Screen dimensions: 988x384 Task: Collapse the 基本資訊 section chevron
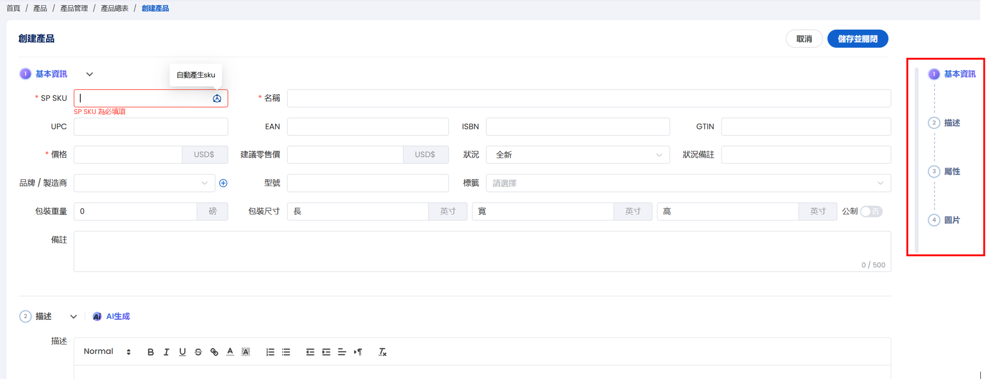(90, 74)
